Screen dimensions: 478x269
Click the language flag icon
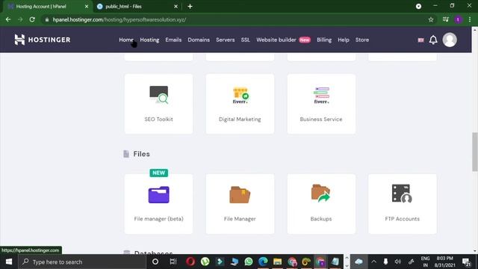[x=420, y=40]
